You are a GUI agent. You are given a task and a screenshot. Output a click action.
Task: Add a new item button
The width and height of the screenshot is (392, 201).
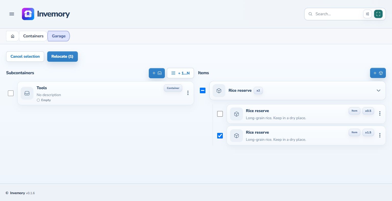coord(378,73)
